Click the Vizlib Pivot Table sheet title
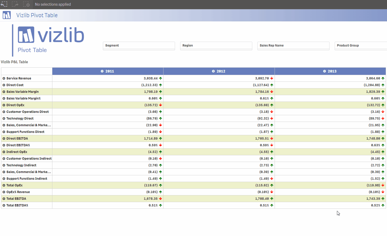 [x=37, y=15]
